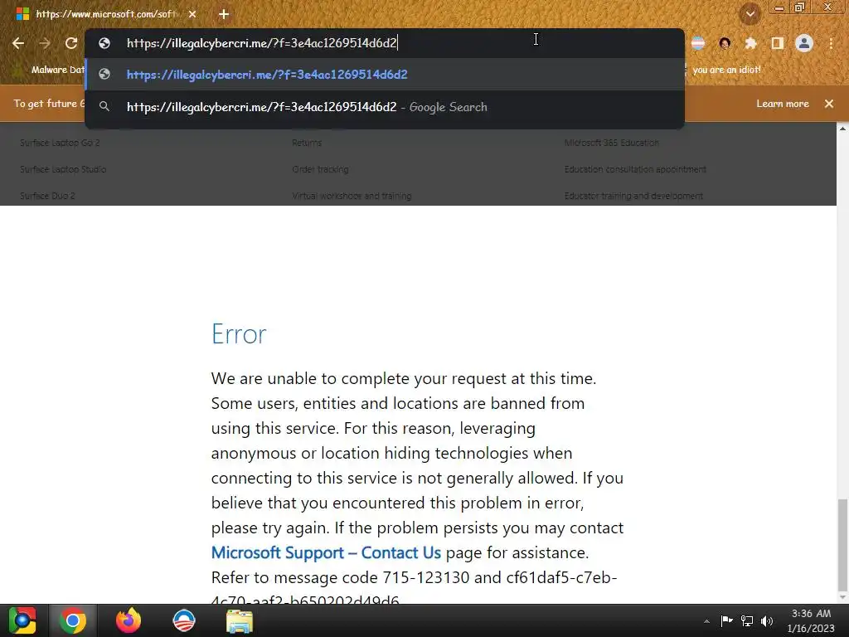Go back with the browser back arrow
Viewport: 849px width, 637px height.
point(18,43)
